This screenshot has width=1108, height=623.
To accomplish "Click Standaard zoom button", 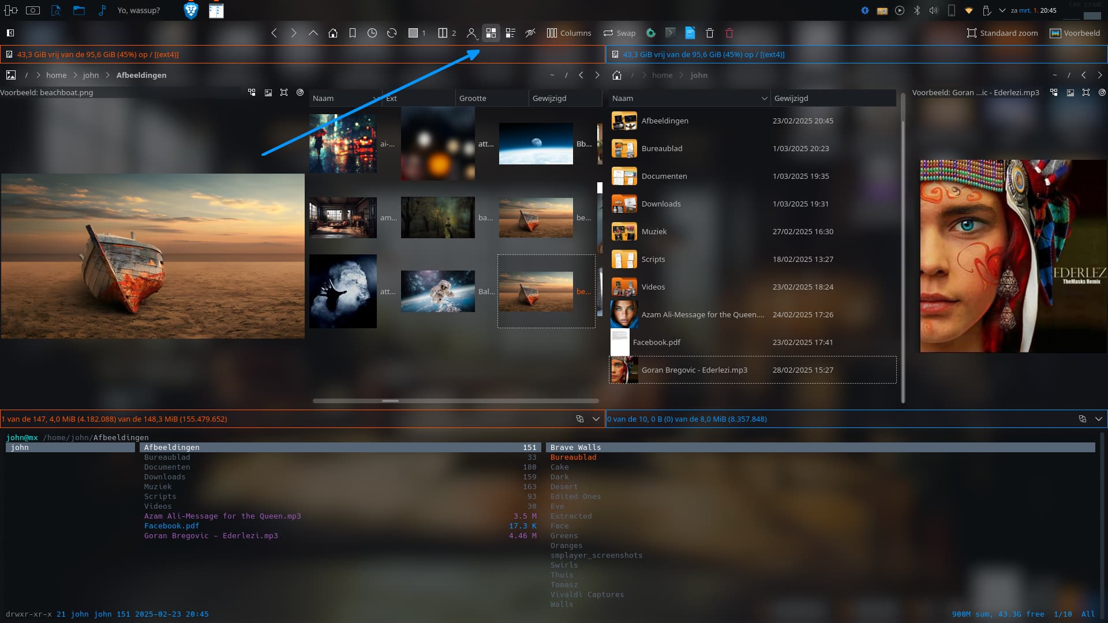I will 1002,33.
